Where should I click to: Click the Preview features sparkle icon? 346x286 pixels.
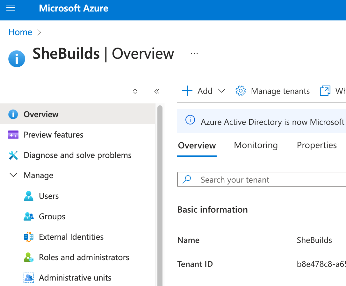coord(13,135)
